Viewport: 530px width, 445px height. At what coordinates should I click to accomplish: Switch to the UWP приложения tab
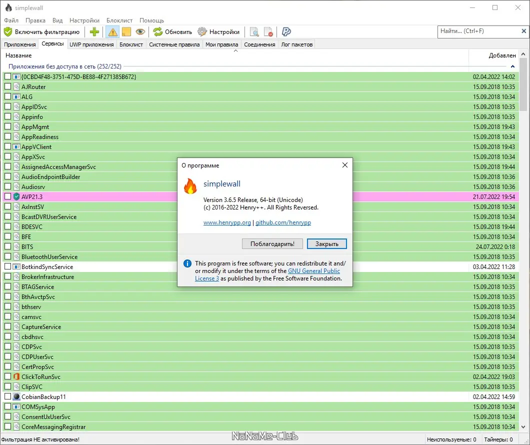click(x=91, y=44)
